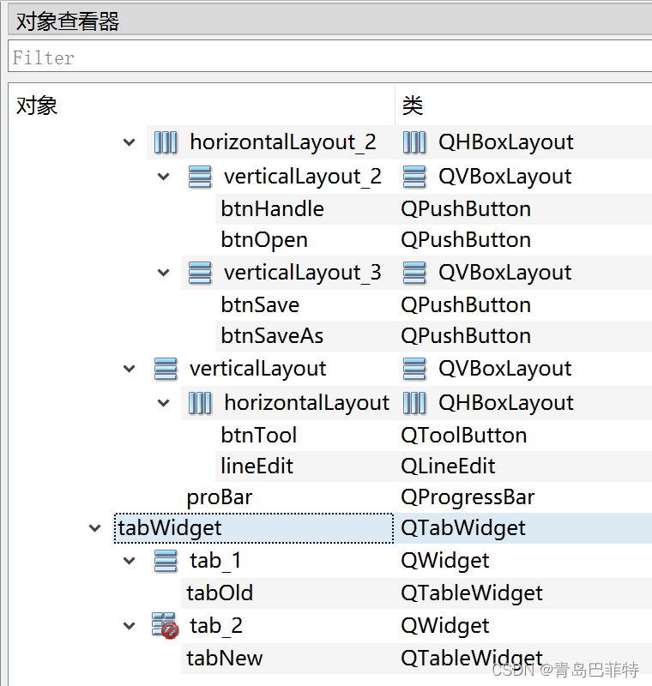This screenshot has width=652, height=686.
Task: Collapse the verticalLayout_3 branch
Action: pos(163,272)
